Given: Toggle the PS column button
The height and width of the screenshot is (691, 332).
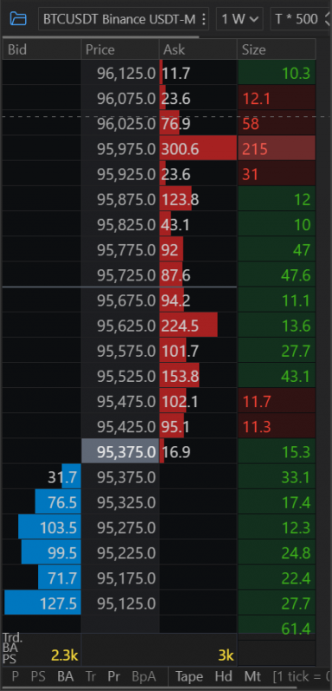Looking at the screenshot, I should point(38,676).
